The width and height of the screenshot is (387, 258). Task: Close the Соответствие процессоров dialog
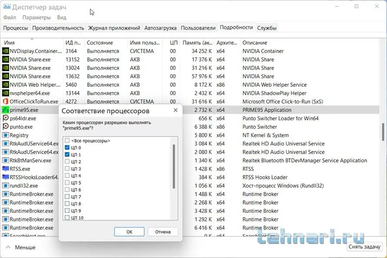click(x=175, y=110)
